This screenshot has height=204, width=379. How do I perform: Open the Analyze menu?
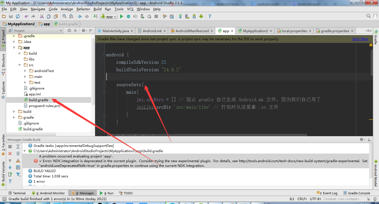pyautogui.click(x=67, y=9)
